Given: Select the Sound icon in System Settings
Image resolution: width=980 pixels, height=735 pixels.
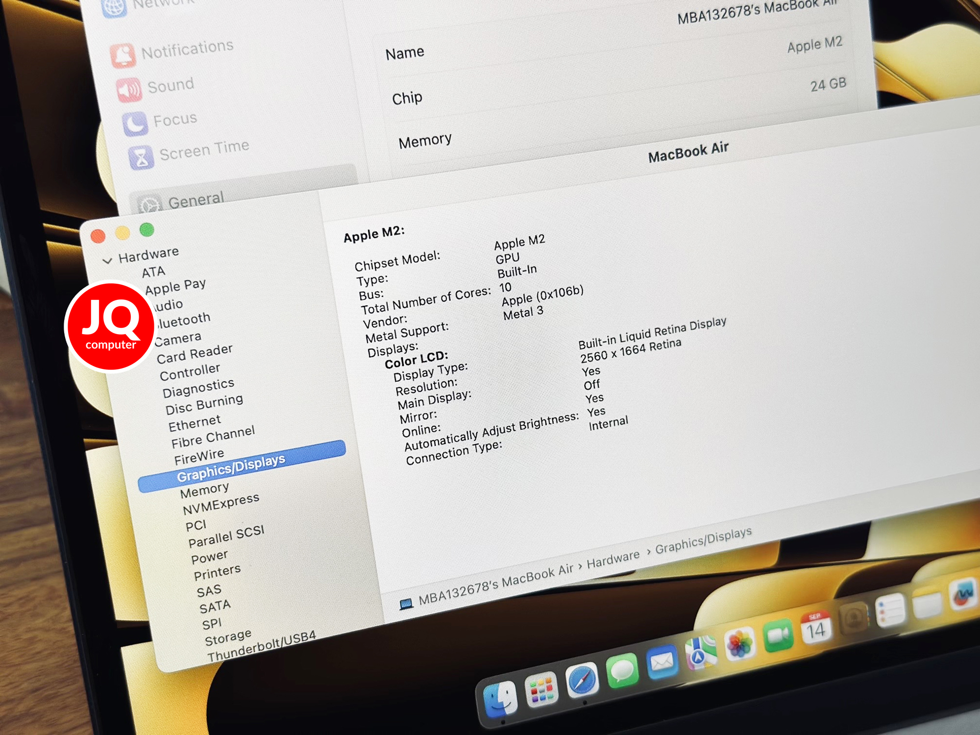Looking at the screenshot, I should 129,90.
